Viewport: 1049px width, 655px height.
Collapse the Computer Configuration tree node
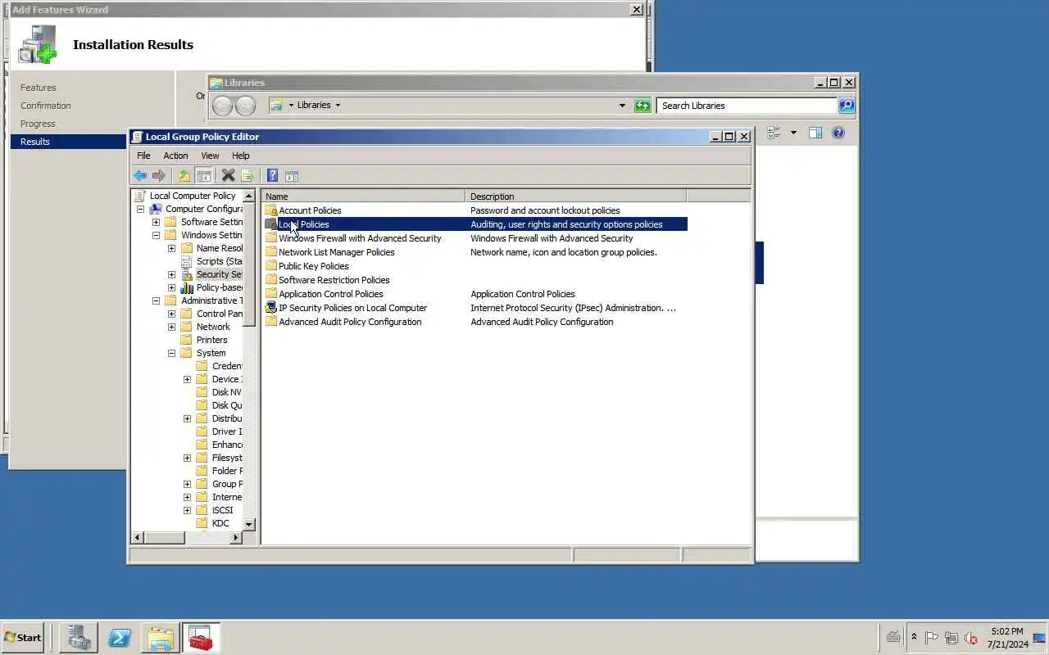coord(141,209)
